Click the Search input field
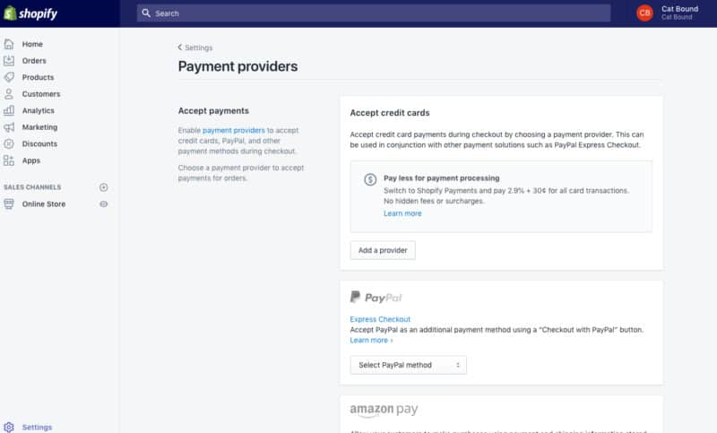This screenshot has height=433, width=717. coord(374,13)
